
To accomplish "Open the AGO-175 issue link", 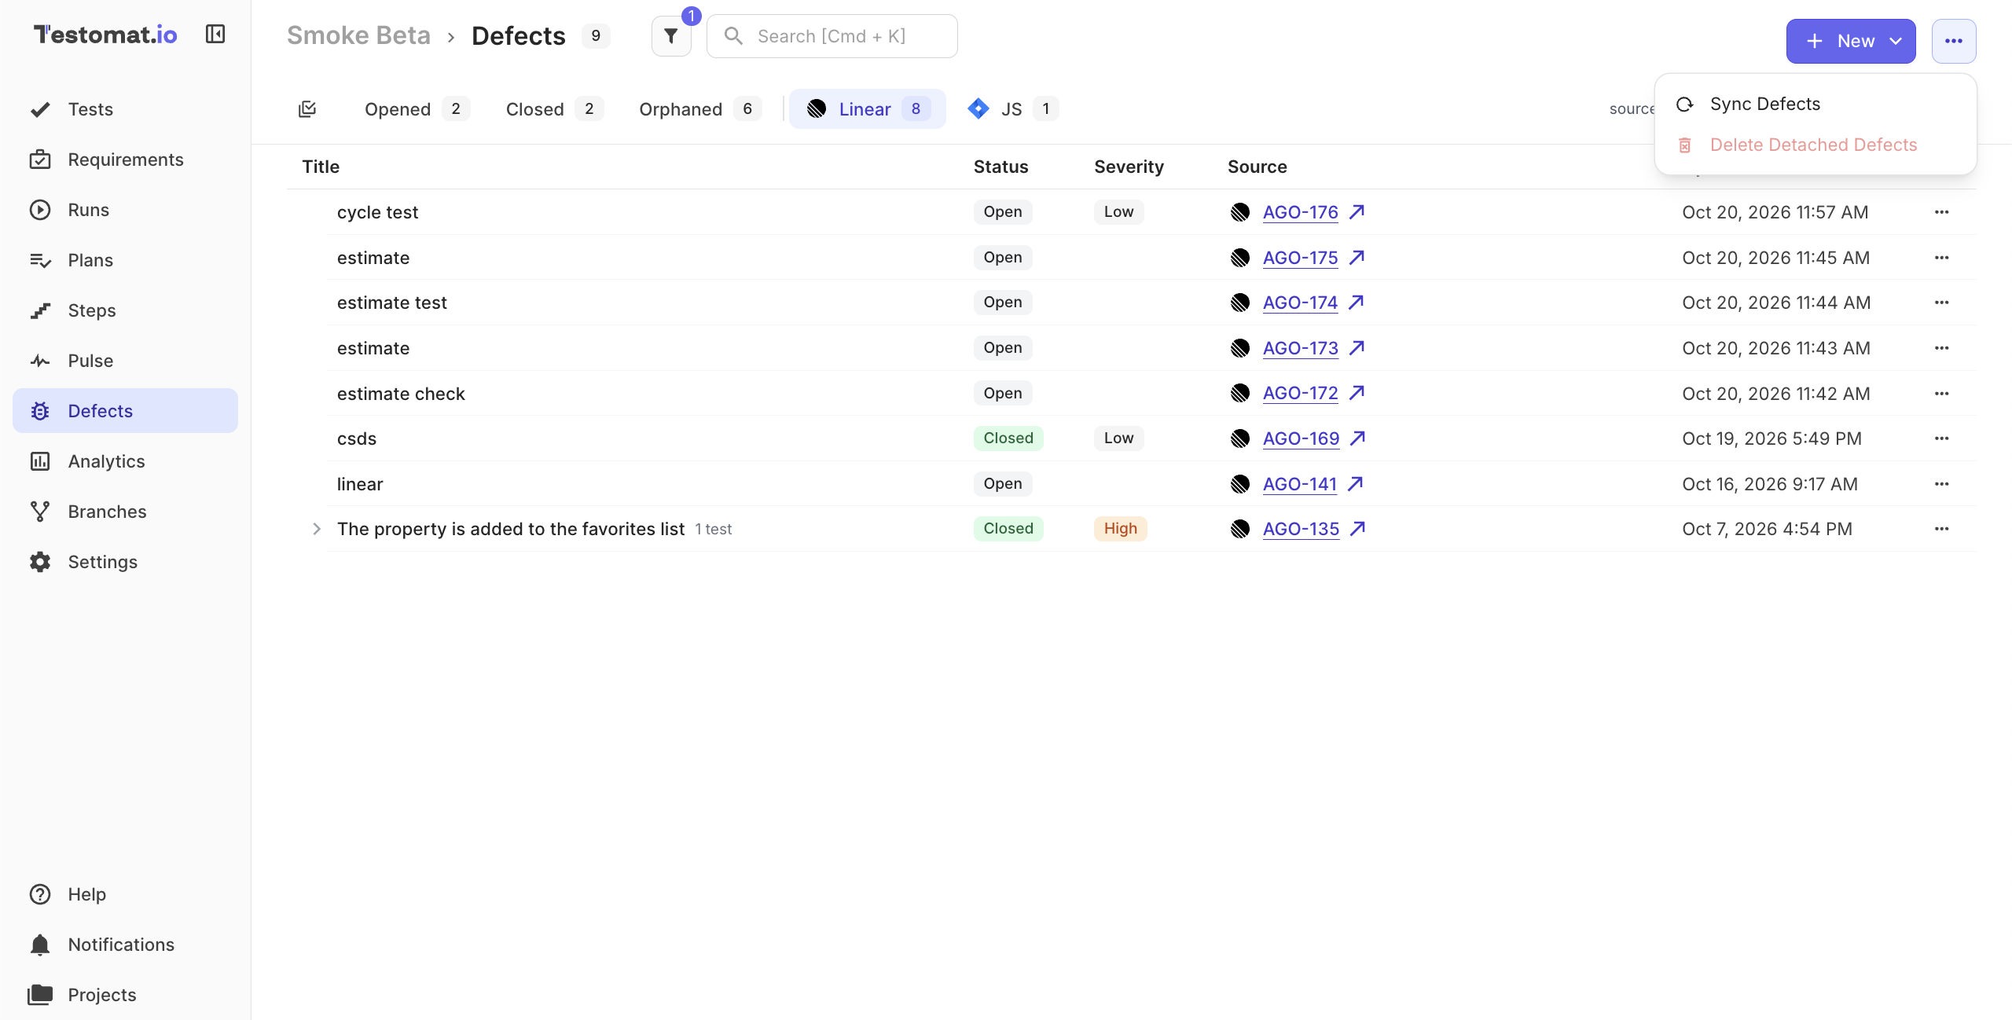I will pos(1300,258).
